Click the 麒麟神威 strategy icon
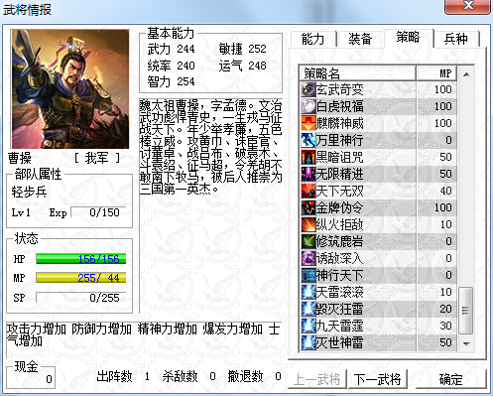The height and width of the screenshot is (396, 493). (308, 123)
